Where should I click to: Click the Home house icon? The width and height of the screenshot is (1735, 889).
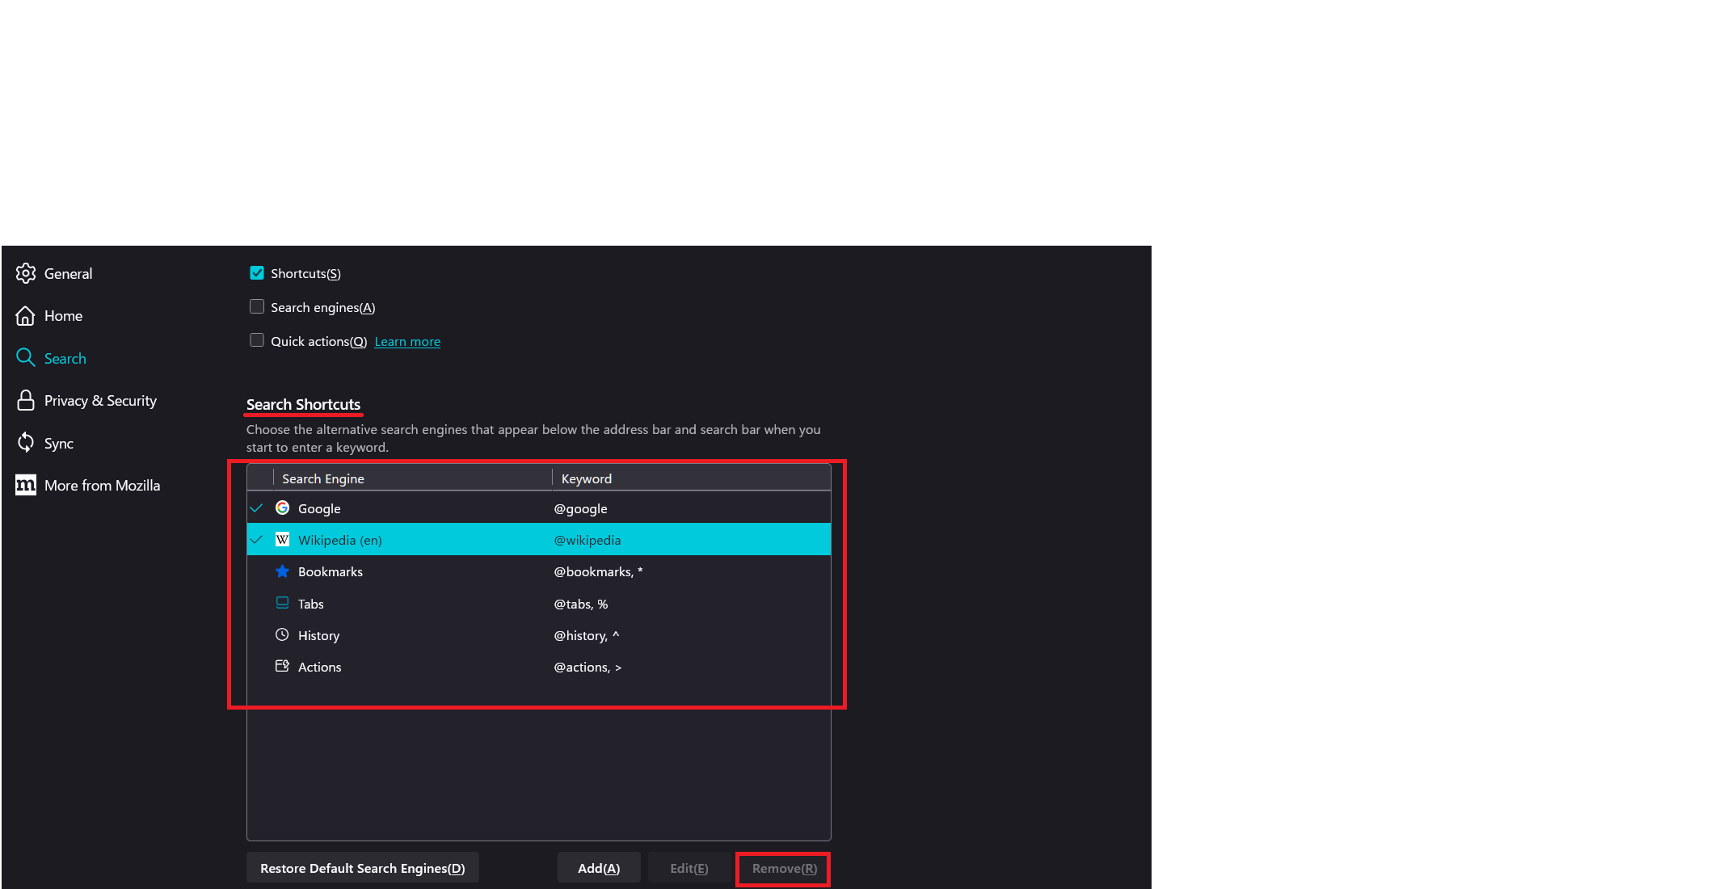pos(26,316)
